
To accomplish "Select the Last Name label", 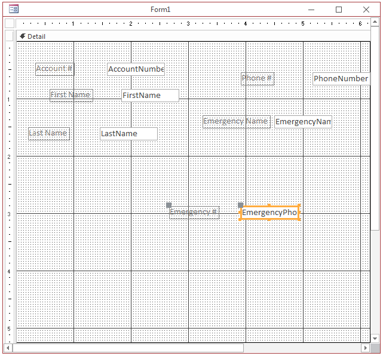I will coord(49,134).
